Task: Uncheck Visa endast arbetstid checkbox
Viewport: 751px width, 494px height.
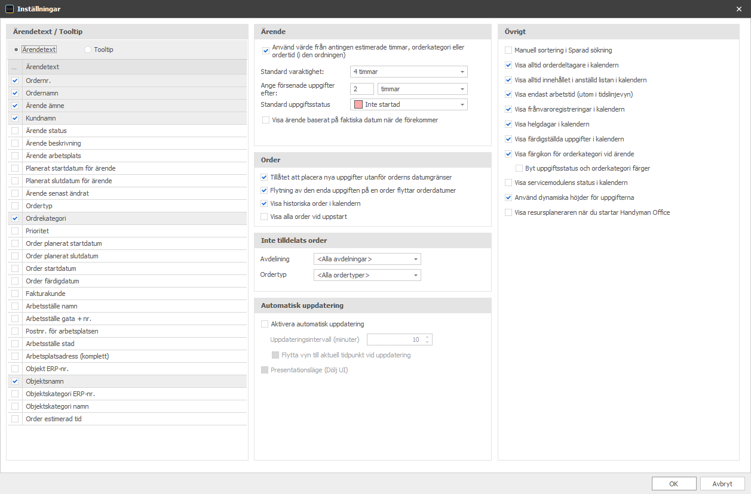Action: (508, 94)
